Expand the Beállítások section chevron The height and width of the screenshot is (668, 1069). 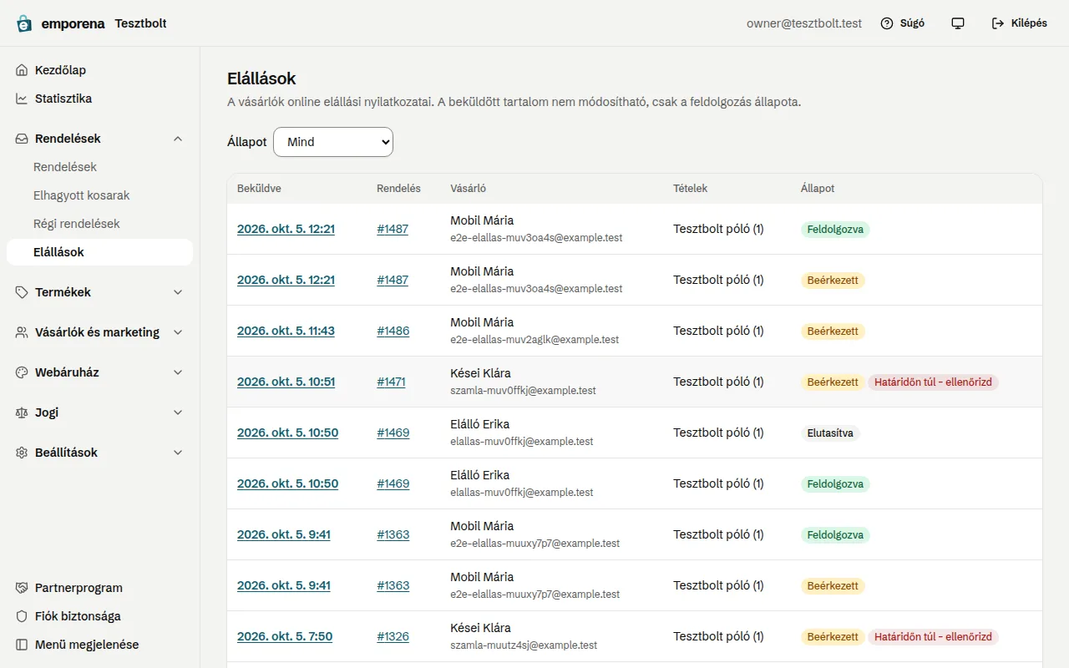tap(178, 453)
